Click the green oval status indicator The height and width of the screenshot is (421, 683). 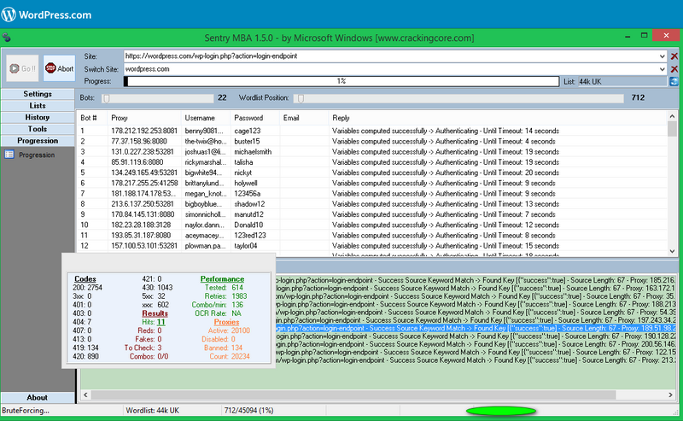point(501,411)
